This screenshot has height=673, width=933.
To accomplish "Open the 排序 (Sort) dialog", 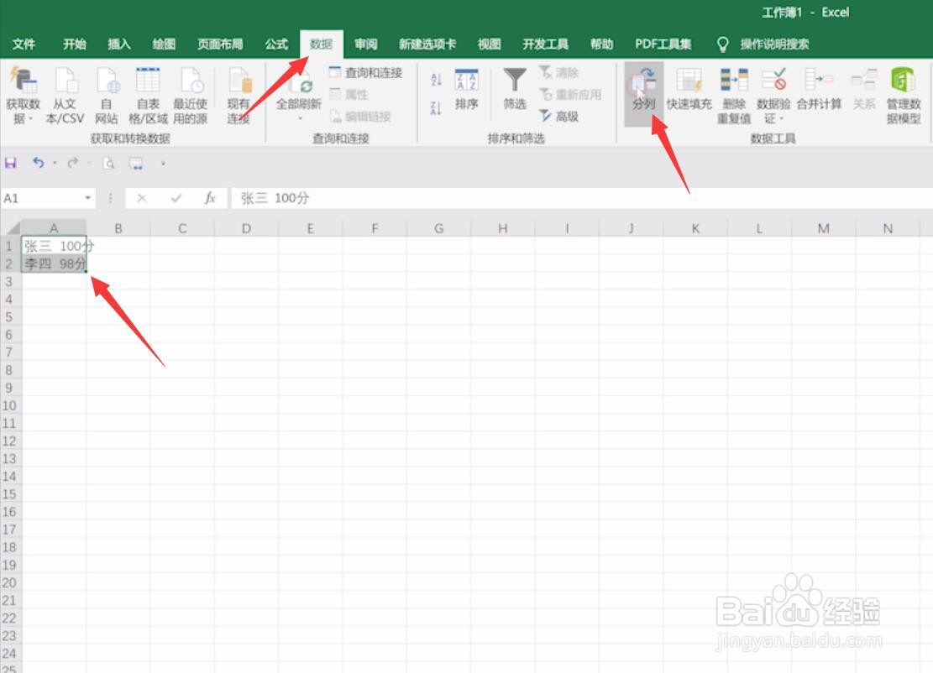I will (x=467, y=91).
